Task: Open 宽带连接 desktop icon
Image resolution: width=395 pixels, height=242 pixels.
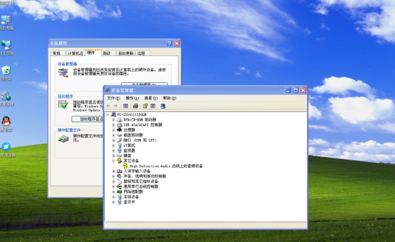Action: pos(6,99)
